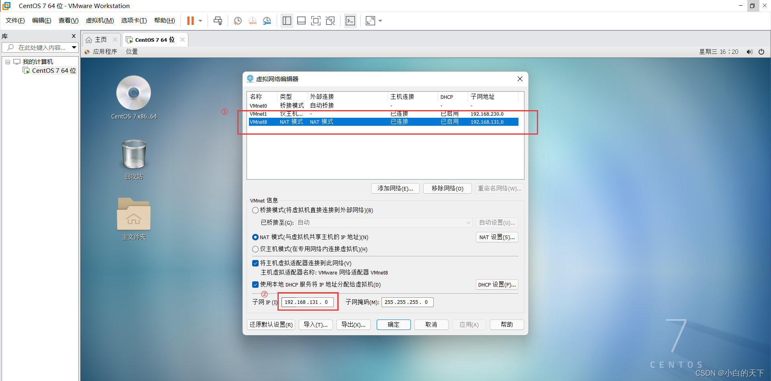Image resolution: width=771 pixels, height=381 pixels.
Task: Select the CentOS 7 x86_64 disc icon
Action: (x=134, y=98)
